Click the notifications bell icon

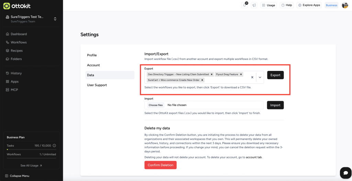coord(245,5)
